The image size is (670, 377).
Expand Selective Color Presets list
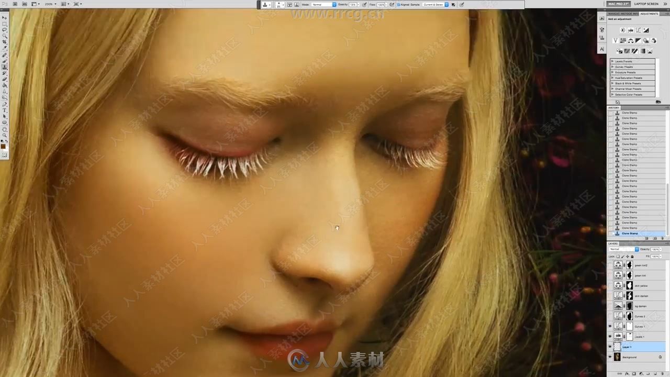pyautogui.click(x=612, y=94)
